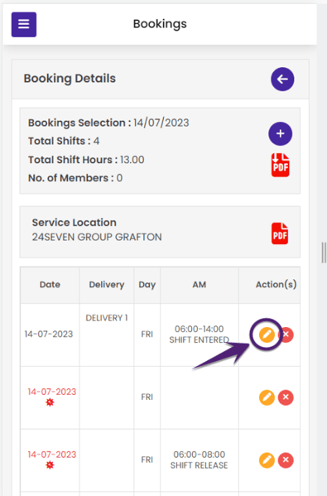Screen dimensions: 327x496
Task: Download Service Location PDF
Action: pos(280,234)
